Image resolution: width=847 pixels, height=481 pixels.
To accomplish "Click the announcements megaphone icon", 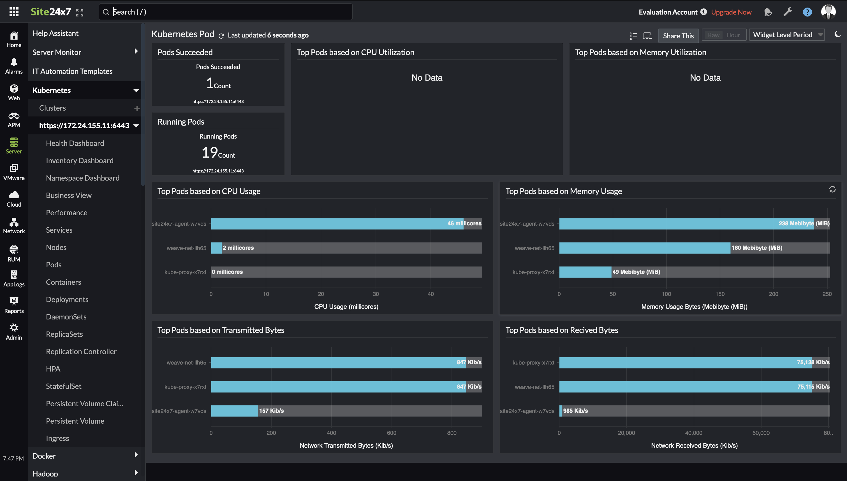I will click(x=768, y=12).
